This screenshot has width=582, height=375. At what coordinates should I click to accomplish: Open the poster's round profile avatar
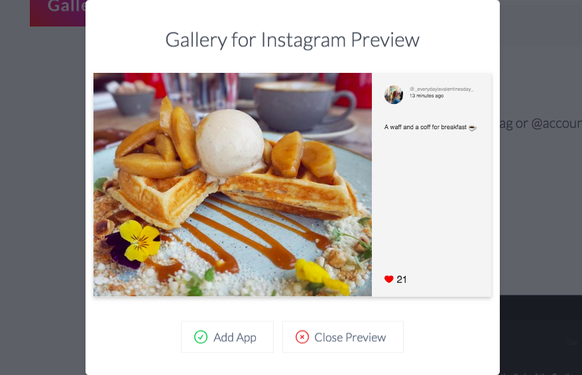(394, 95)
